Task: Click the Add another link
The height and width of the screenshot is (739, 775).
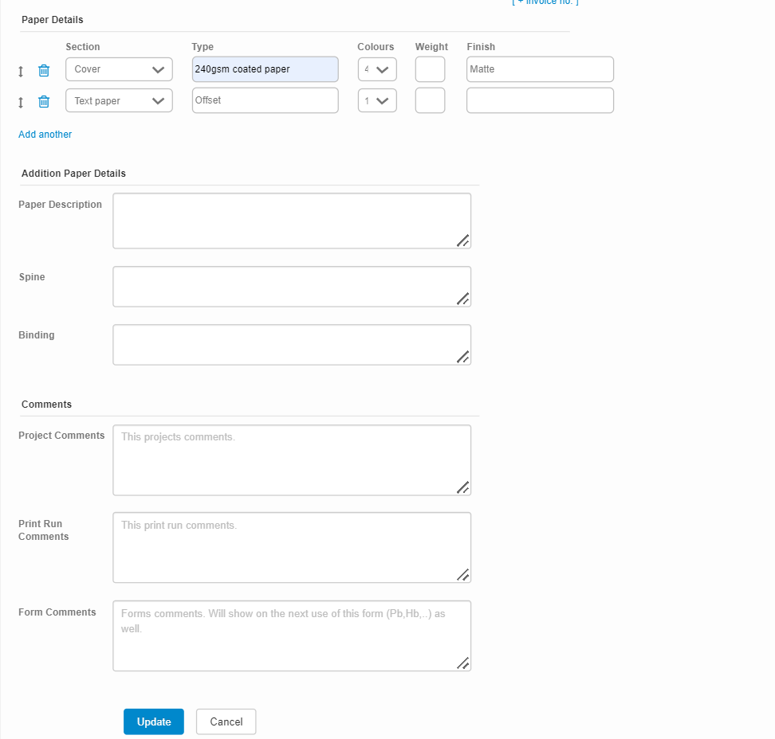Action: pyautogui.click(x=45, y=135)
